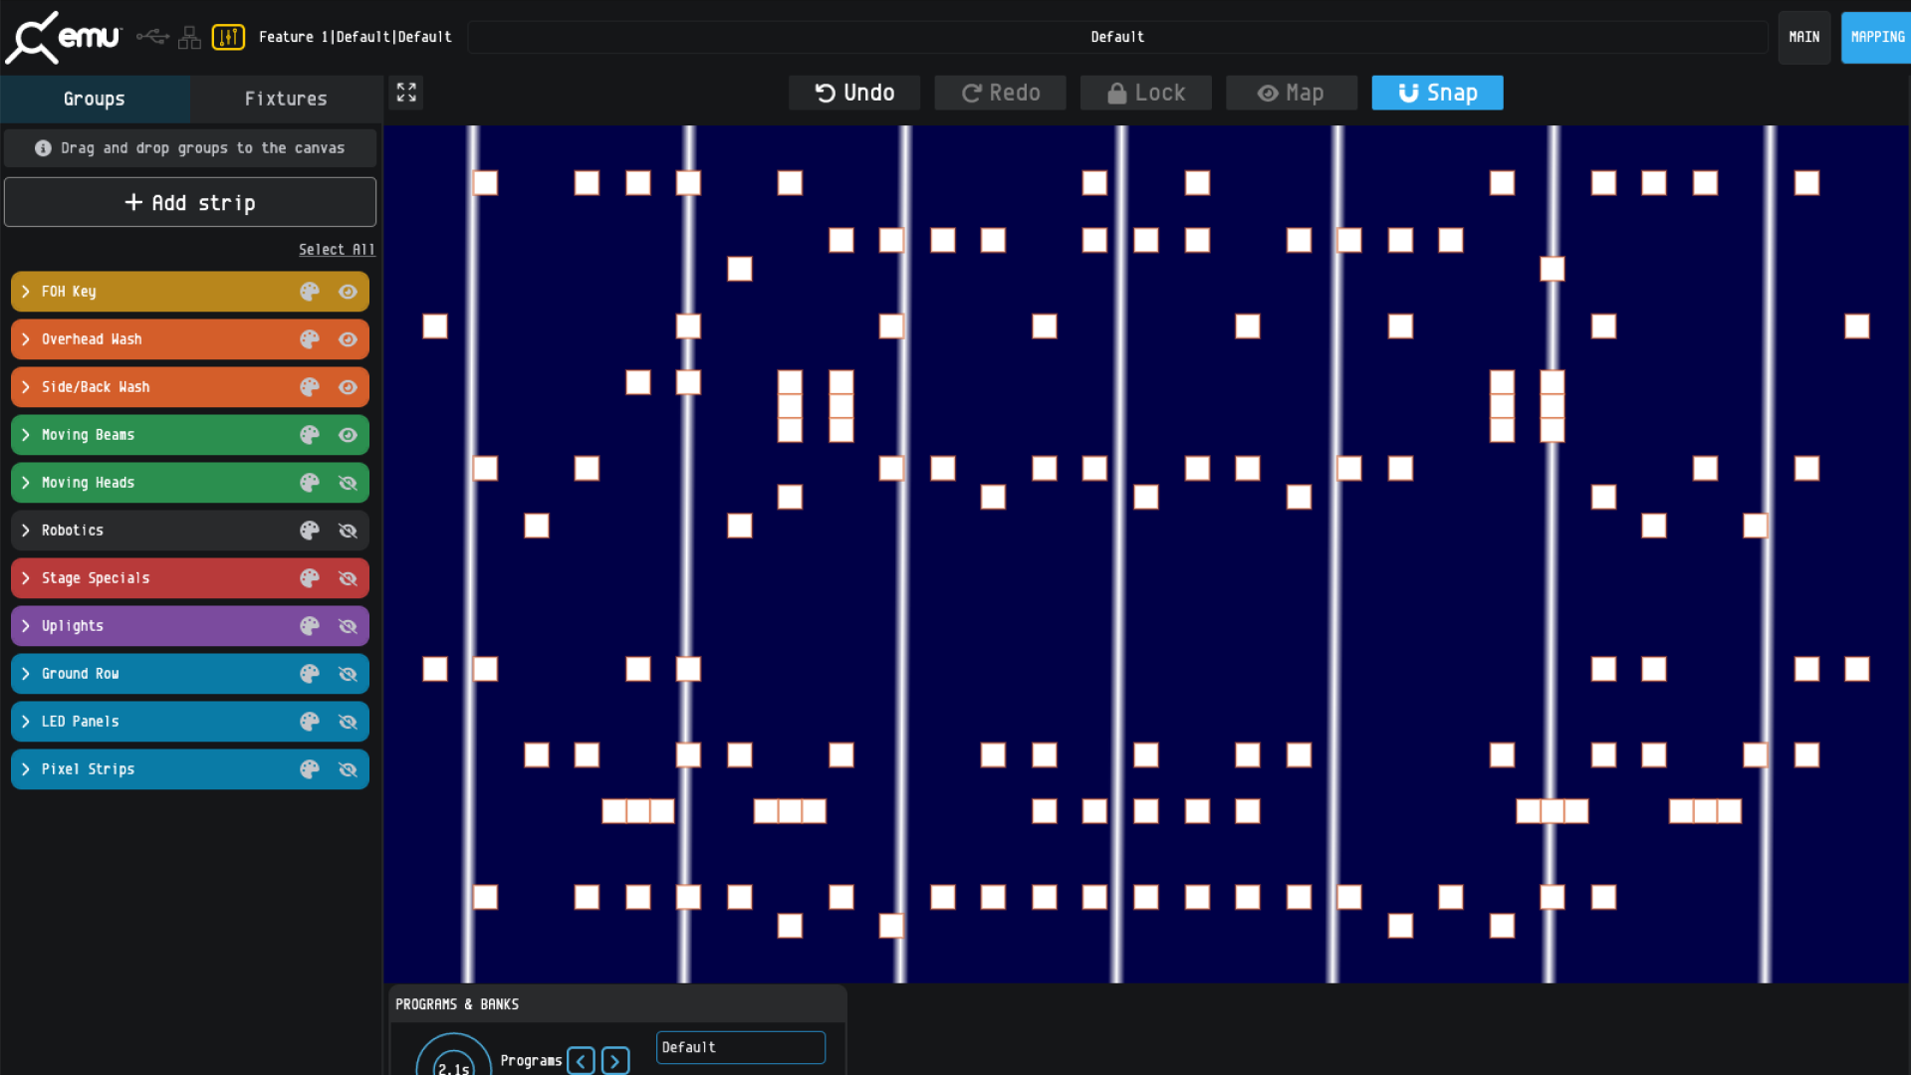Open color palette for FOH Key

[x=310, y=292]
